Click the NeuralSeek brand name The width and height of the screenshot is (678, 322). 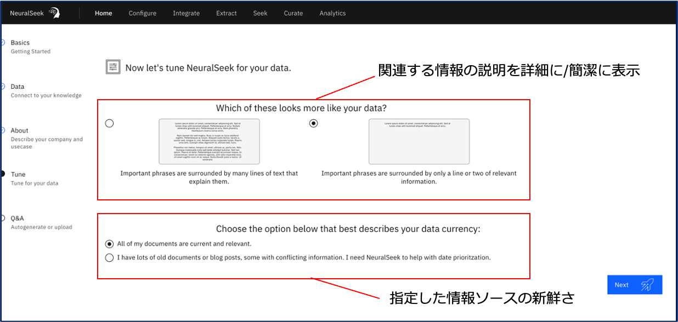[27, 13]
